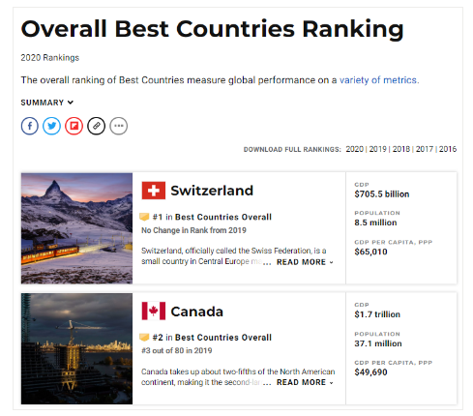Download the 2020 full rankings
Image resolution: width=473 pixels, height=416 pixels.
pyautogui.click(x=354, y=149)
